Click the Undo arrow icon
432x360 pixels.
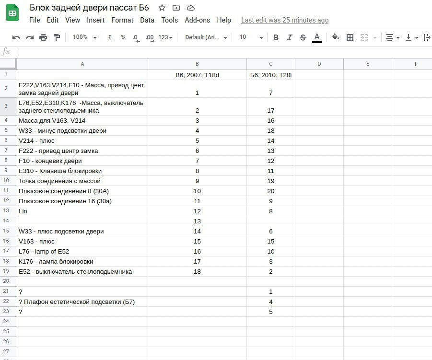[x=16, y=37]
